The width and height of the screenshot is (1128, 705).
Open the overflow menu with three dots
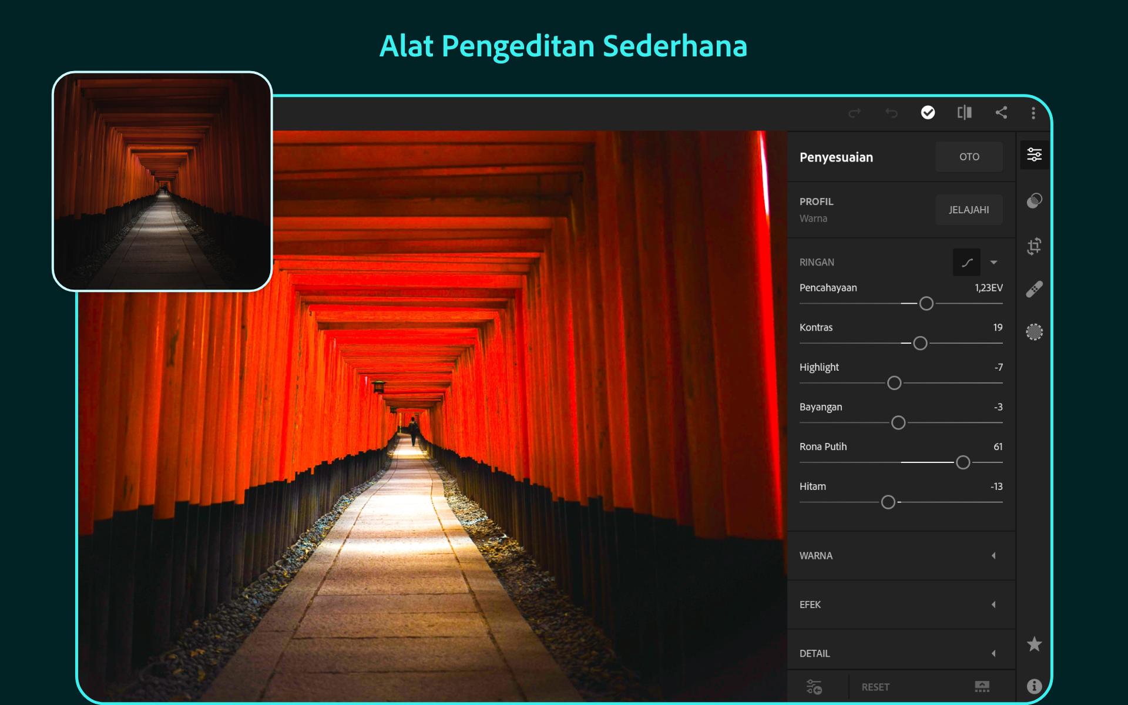click(1033, 113)
